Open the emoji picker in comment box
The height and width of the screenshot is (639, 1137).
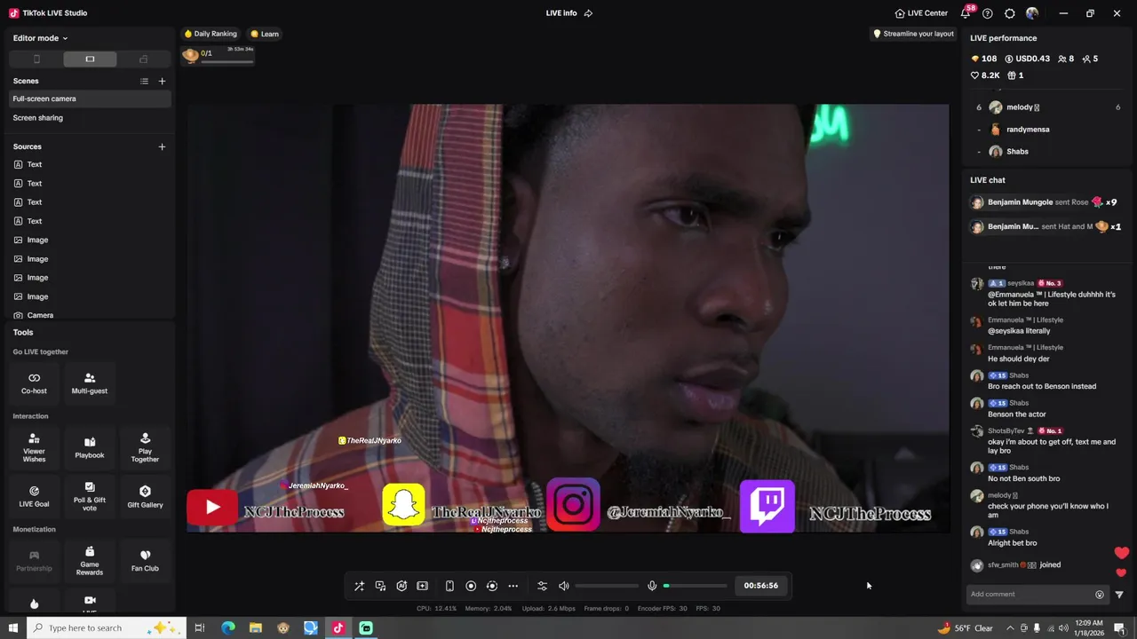pos(1100,595)
